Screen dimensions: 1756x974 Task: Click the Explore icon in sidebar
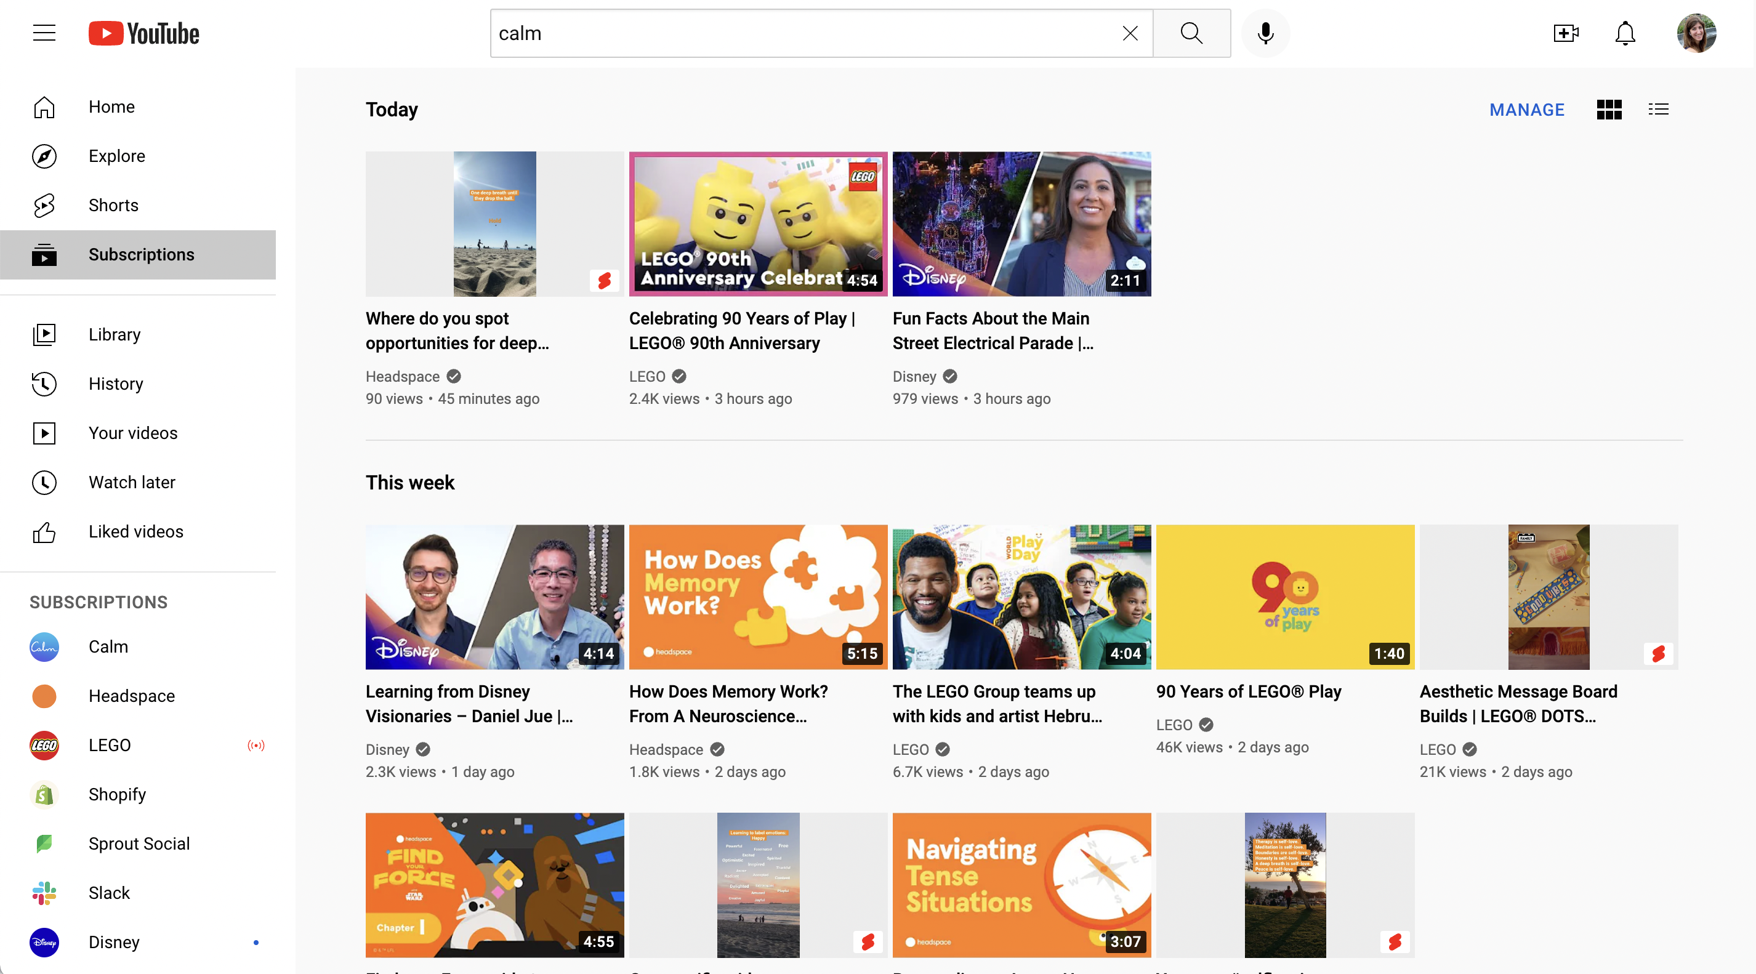click(x=42, y=155)
